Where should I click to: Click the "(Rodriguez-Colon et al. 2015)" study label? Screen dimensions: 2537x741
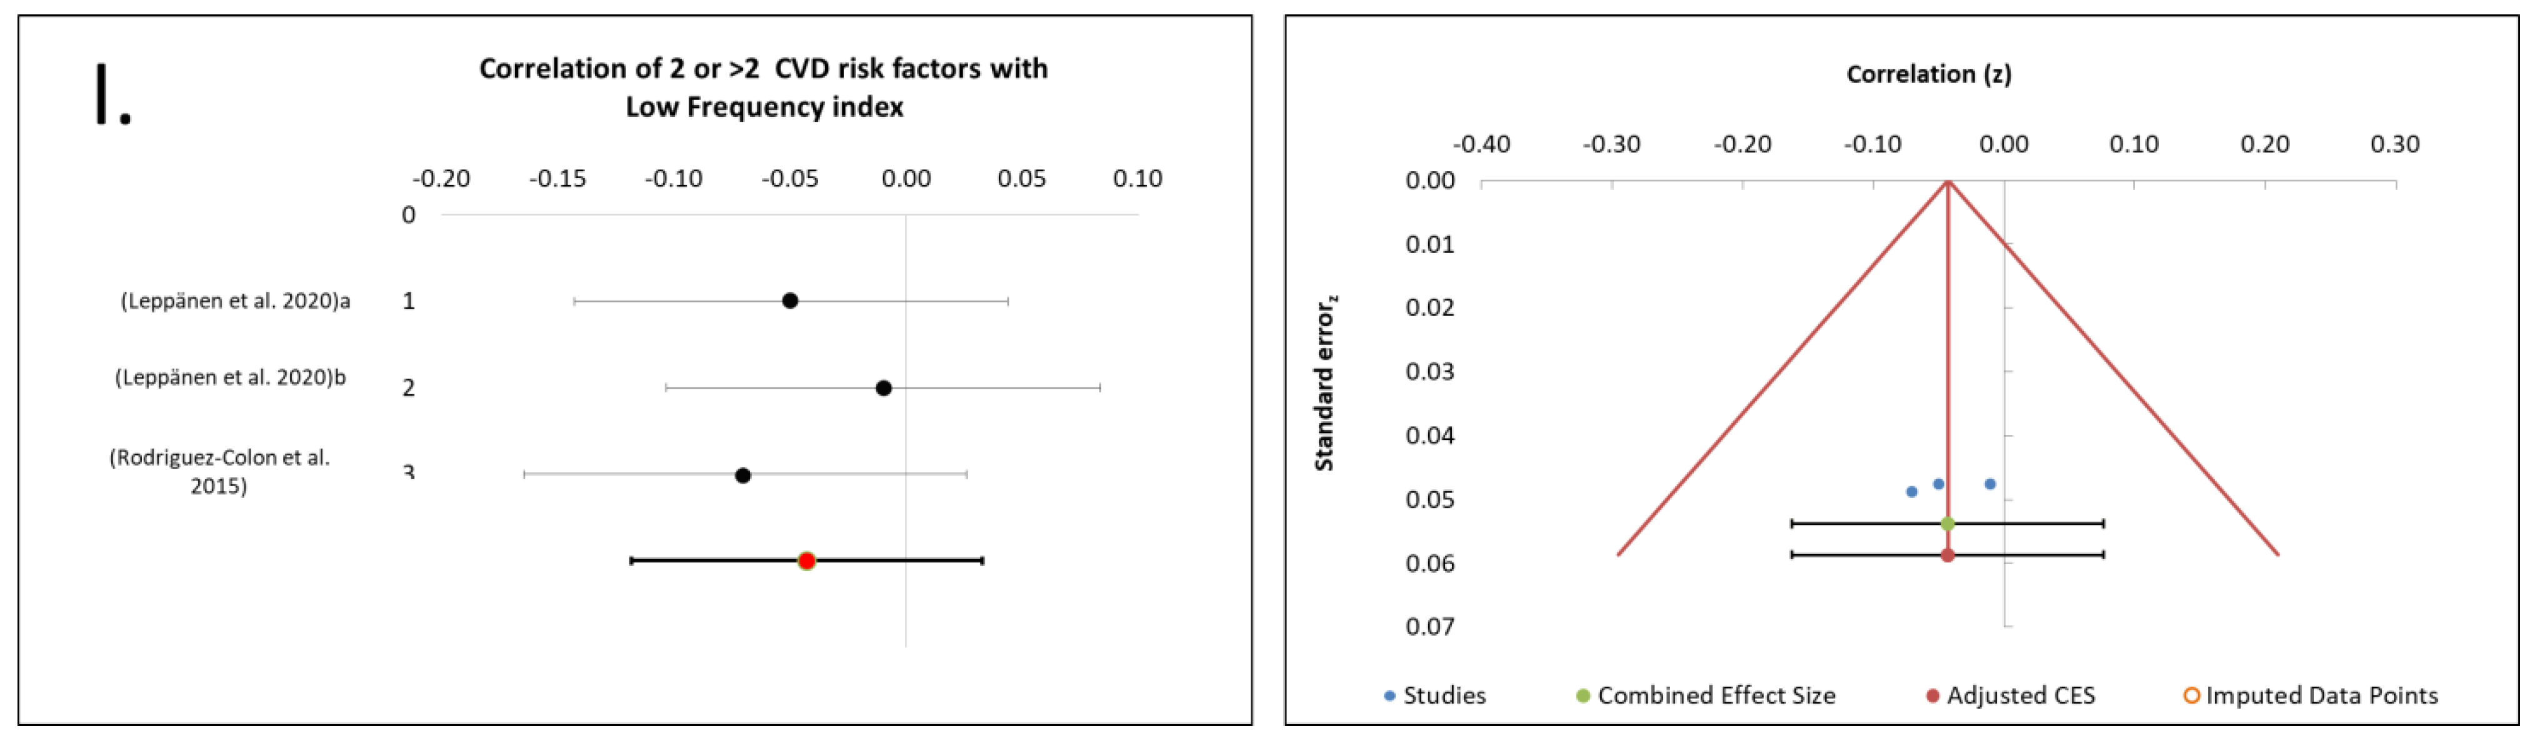click(x=219, y=470)
